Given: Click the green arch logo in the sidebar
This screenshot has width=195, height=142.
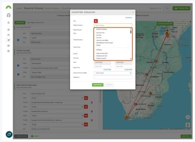Looking at the screenshot, I should [9, 7].
